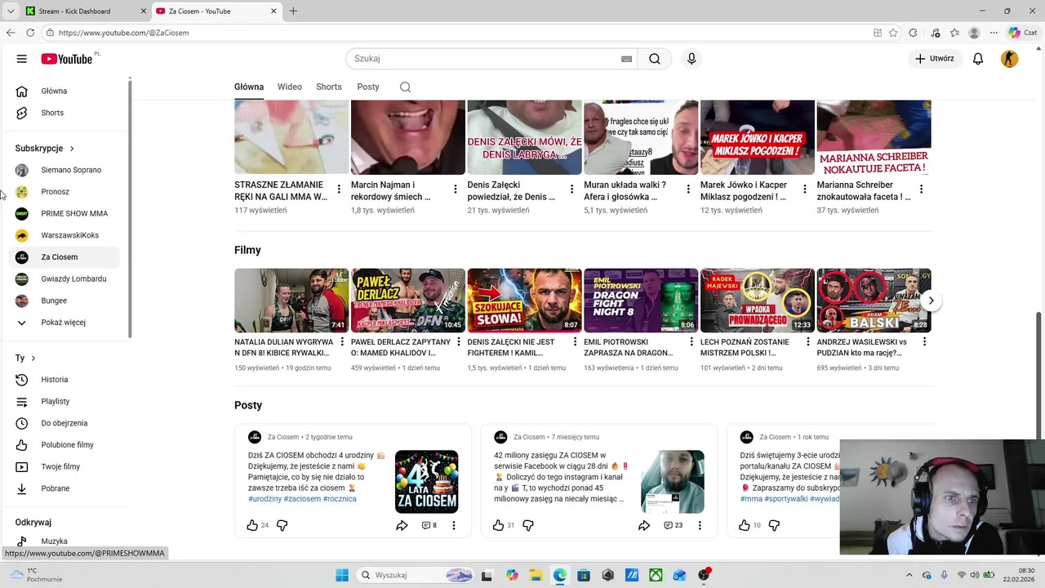Bookmark this page with star icon
Image resolution: width=1045 pixels, height=588 pixels.
click(x=894, y=33)
